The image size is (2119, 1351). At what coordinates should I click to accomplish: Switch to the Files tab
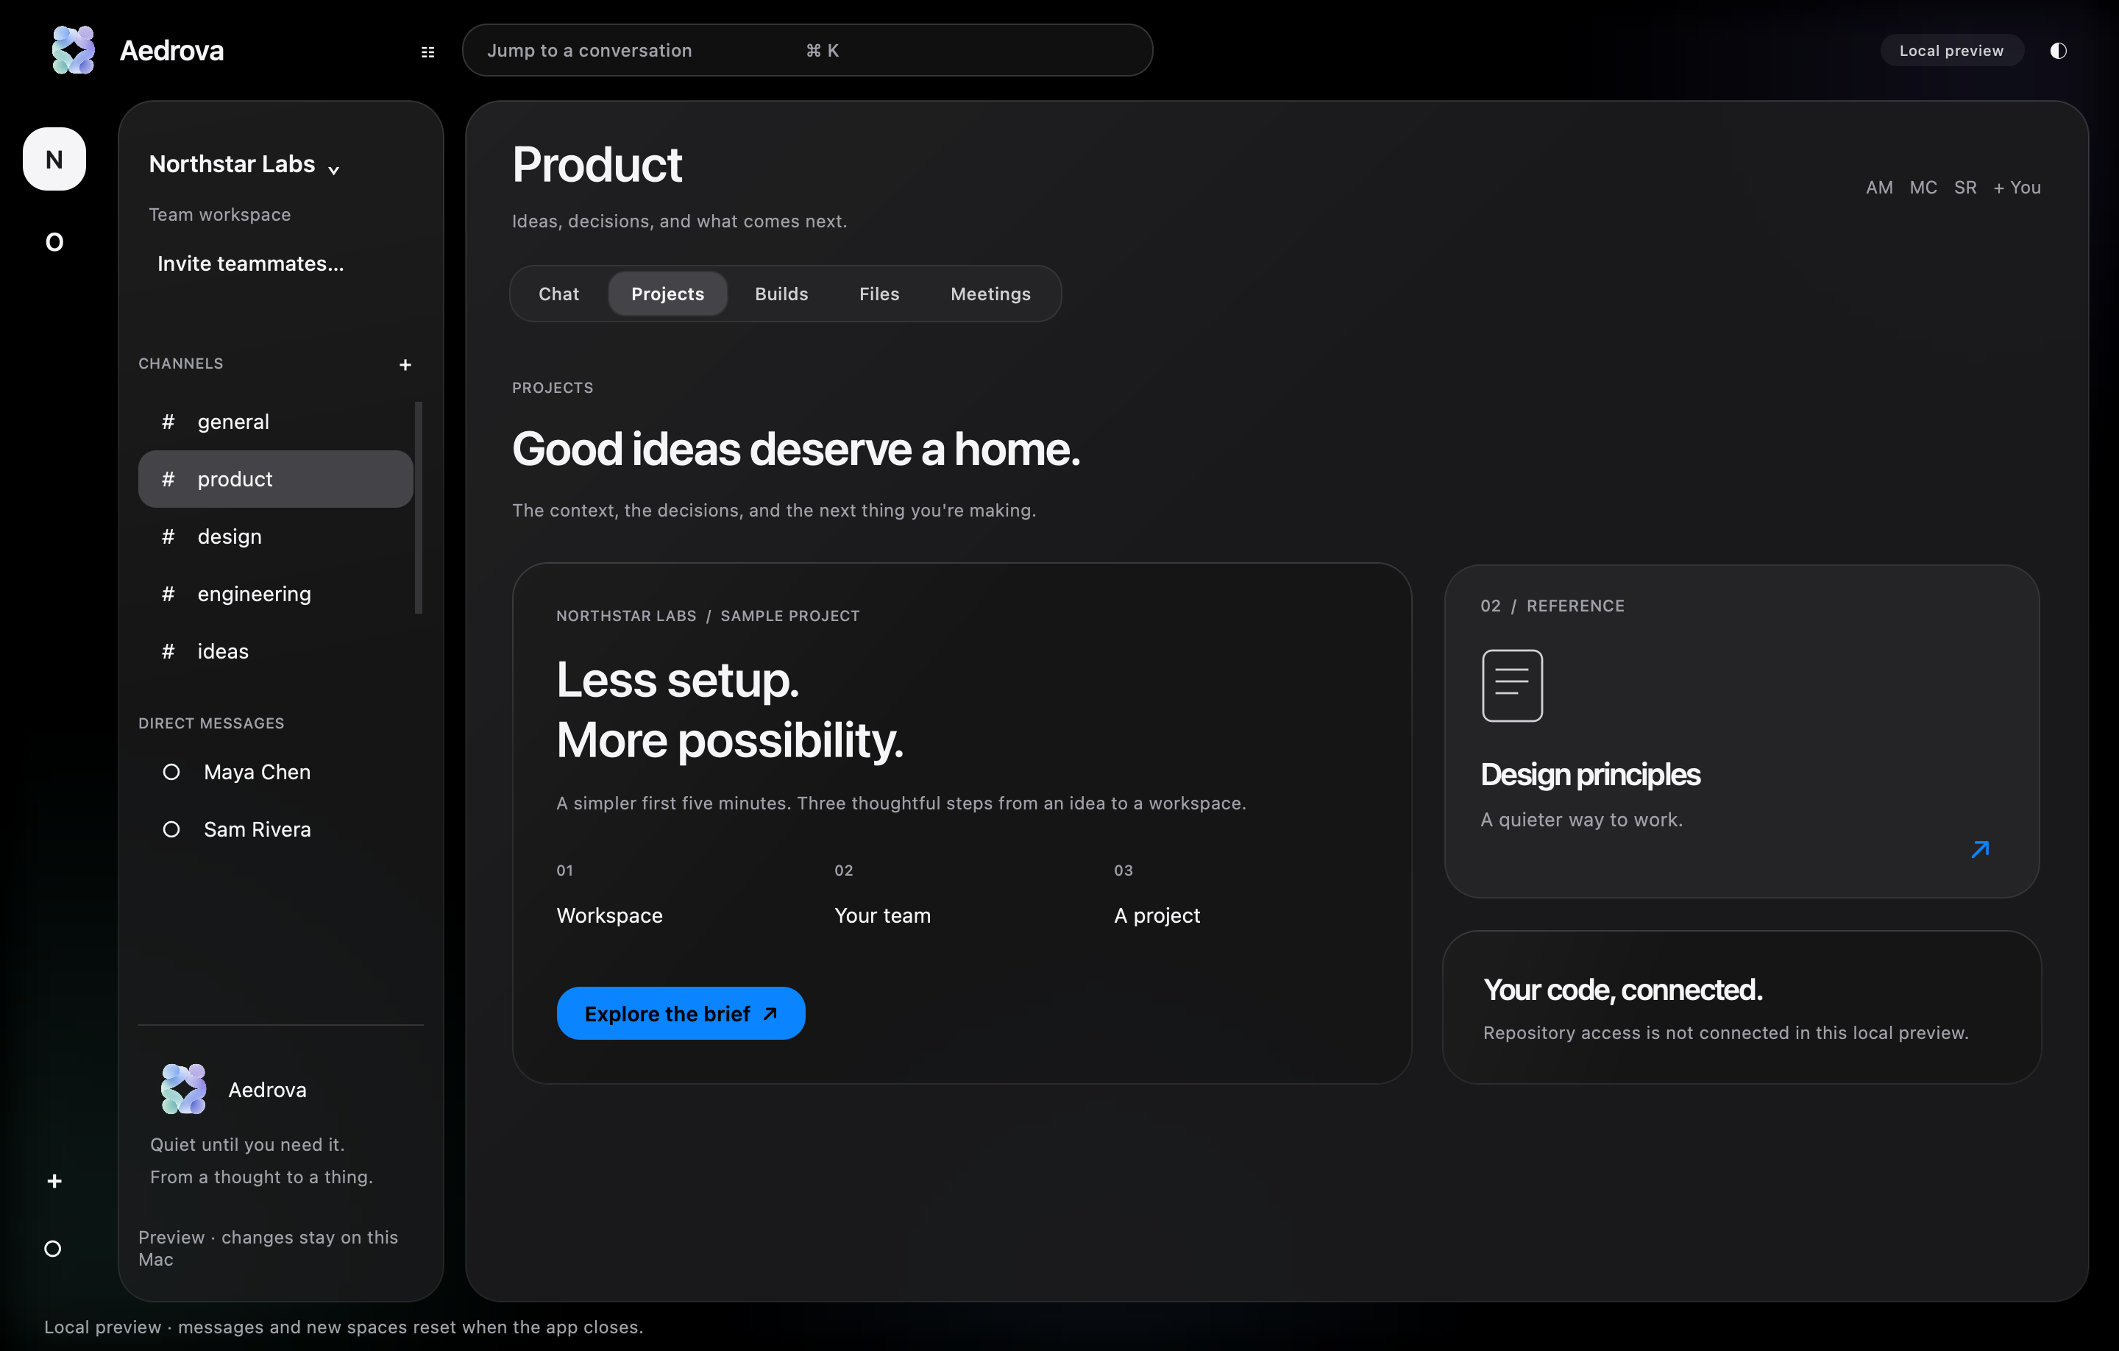pyautogui.click(x=879, y=294)
